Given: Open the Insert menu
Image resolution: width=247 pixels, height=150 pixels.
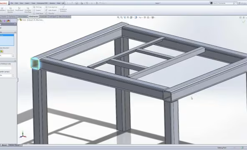Looking at the screenshot, I should [27, 3].
